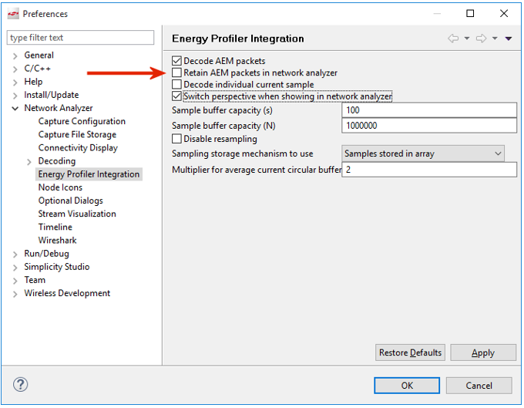Expand the Run/Debug node
524x408 pixels.
coord(15,255)
